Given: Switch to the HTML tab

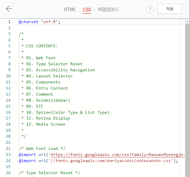Looking at the screenshot, I should pyautogui.click(x=70, y=10).
